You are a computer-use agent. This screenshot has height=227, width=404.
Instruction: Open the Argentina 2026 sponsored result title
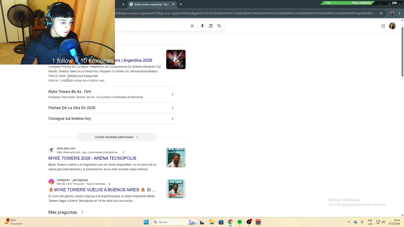[134, 60]
